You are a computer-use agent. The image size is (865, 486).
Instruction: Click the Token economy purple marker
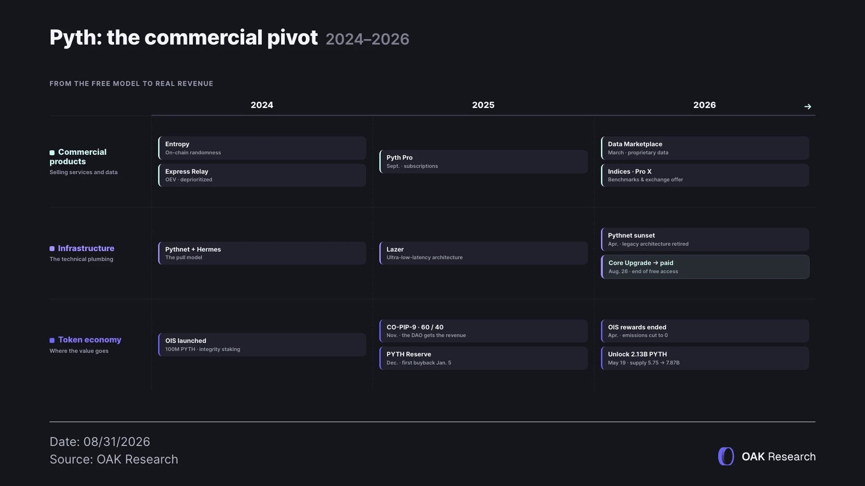point(52,340)
